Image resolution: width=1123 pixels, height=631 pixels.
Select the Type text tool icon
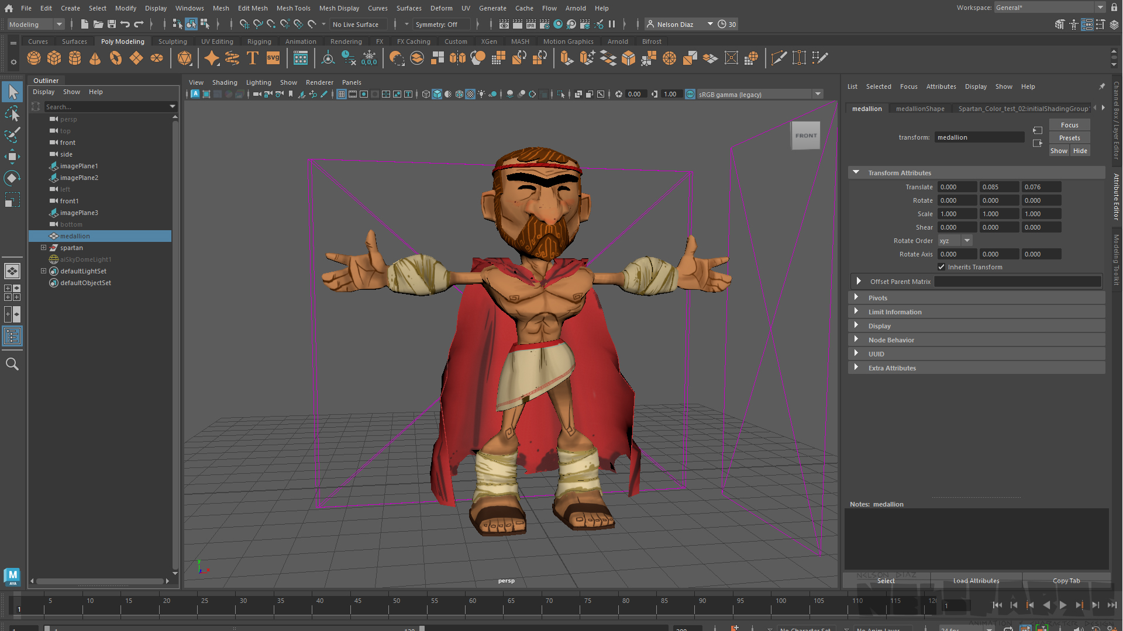pyautogui.click(x=253, y=58)
